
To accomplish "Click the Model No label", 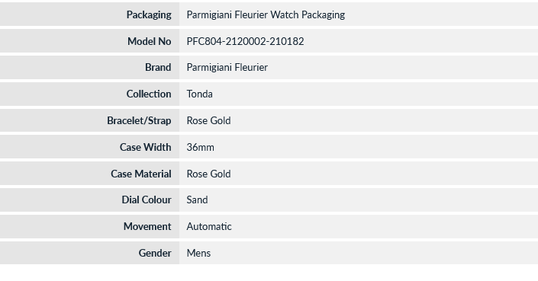I will (x=150, y=41).
